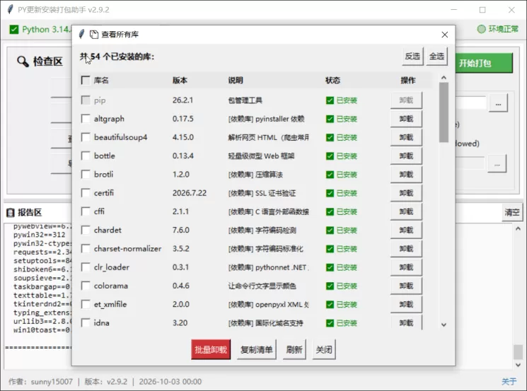The image size is (527, 391).
Task: Click the magnifier icon beside 检查区
Action: point(23,62)
